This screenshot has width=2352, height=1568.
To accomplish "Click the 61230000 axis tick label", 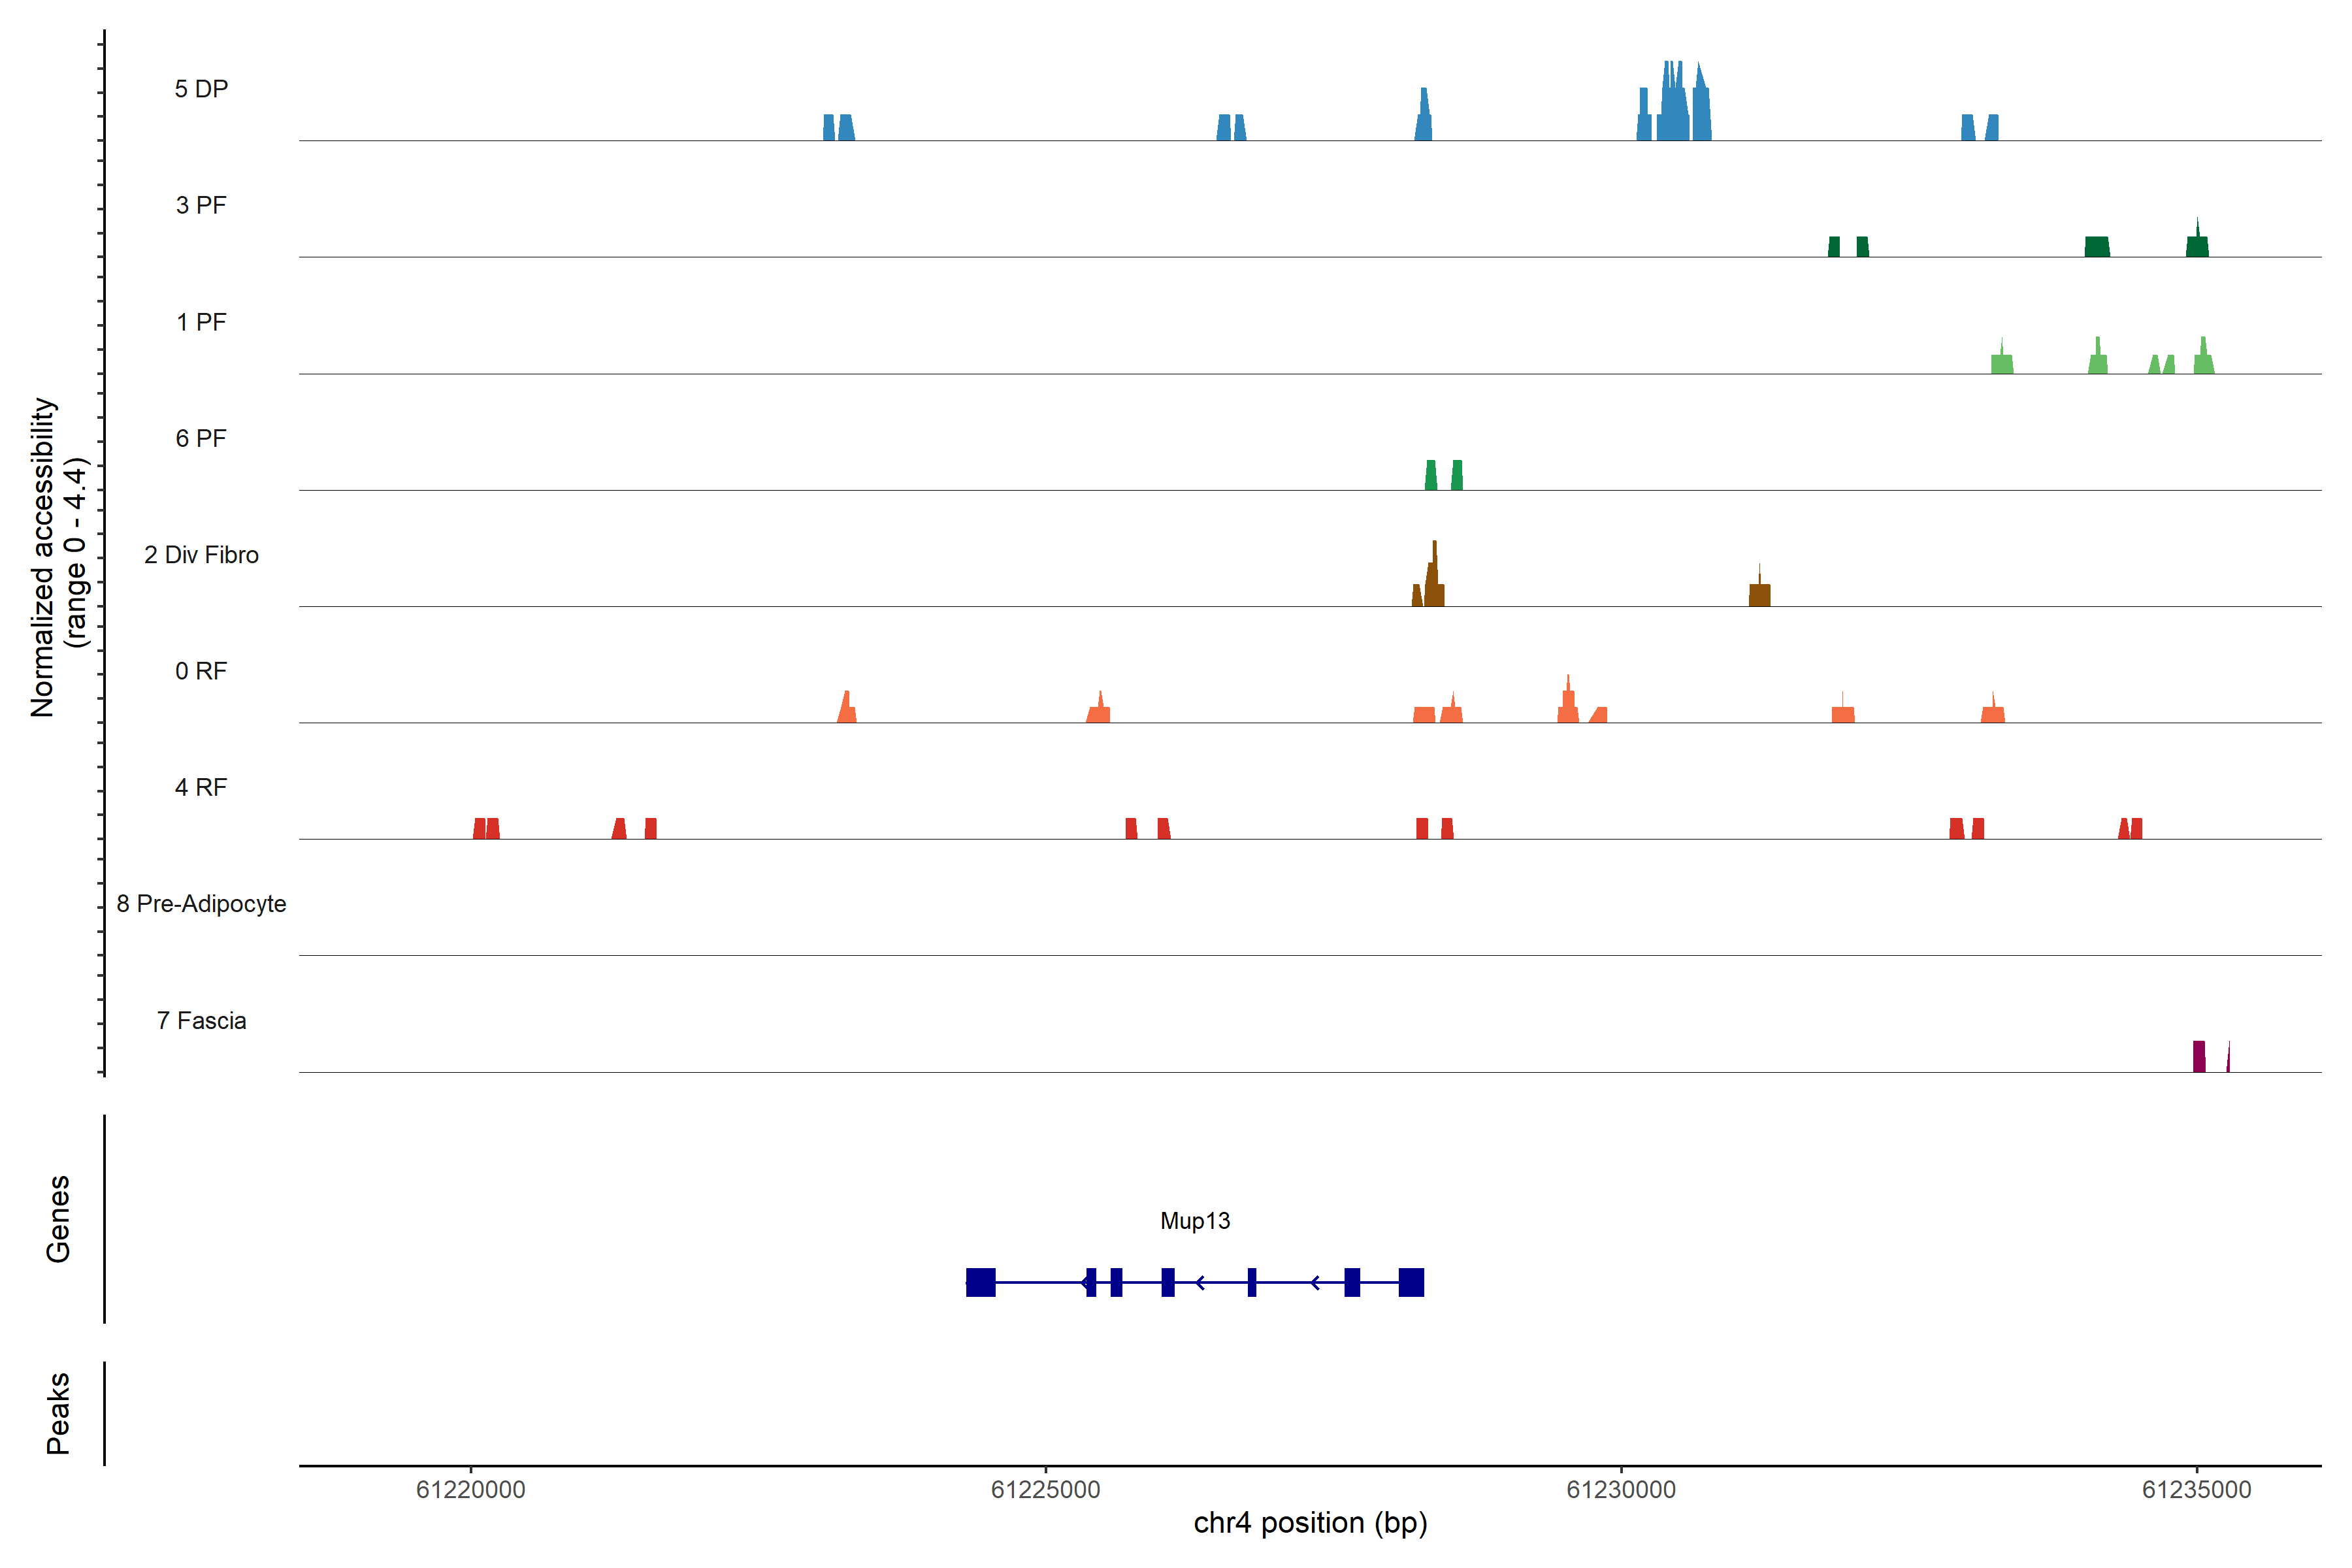I will pyautogui.click(x=1621, y=1490).
